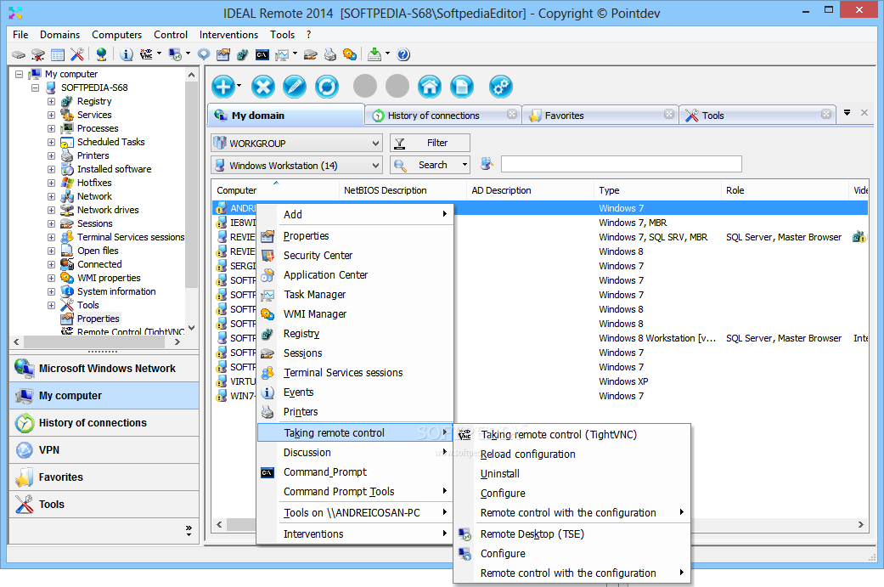Viewport: 884px width, 587px height.
Task: Open the Windows Workstation (14) dropdown
Action: pos(297,165)
